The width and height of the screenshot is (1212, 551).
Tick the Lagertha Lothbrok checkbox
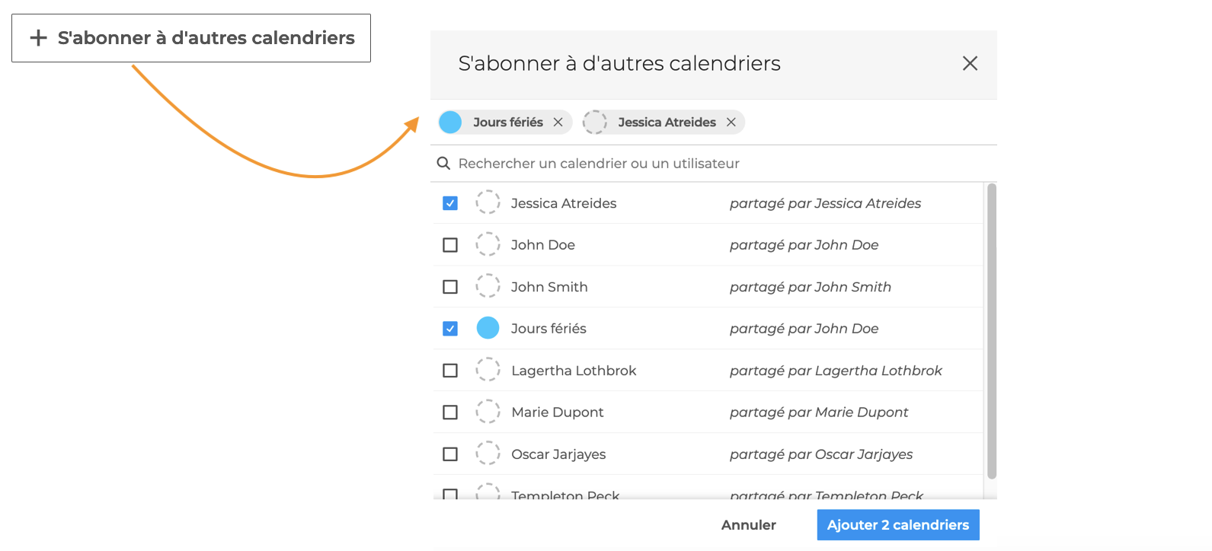pyautogui.click(x=450, y=371)
